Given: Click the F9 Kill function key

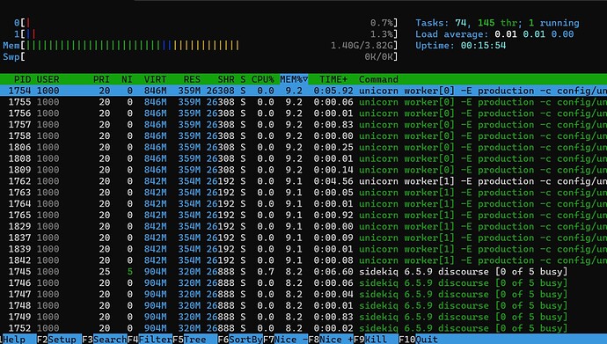Looking at the screenshot, I should [377, 340].
